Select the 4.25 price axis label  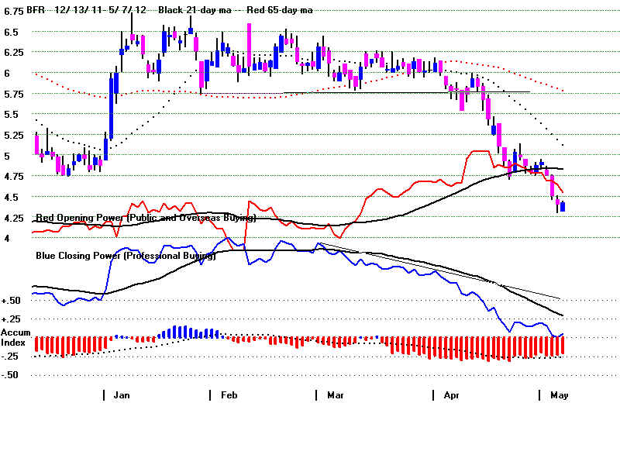pyautogui.click(x=12, y=219)
